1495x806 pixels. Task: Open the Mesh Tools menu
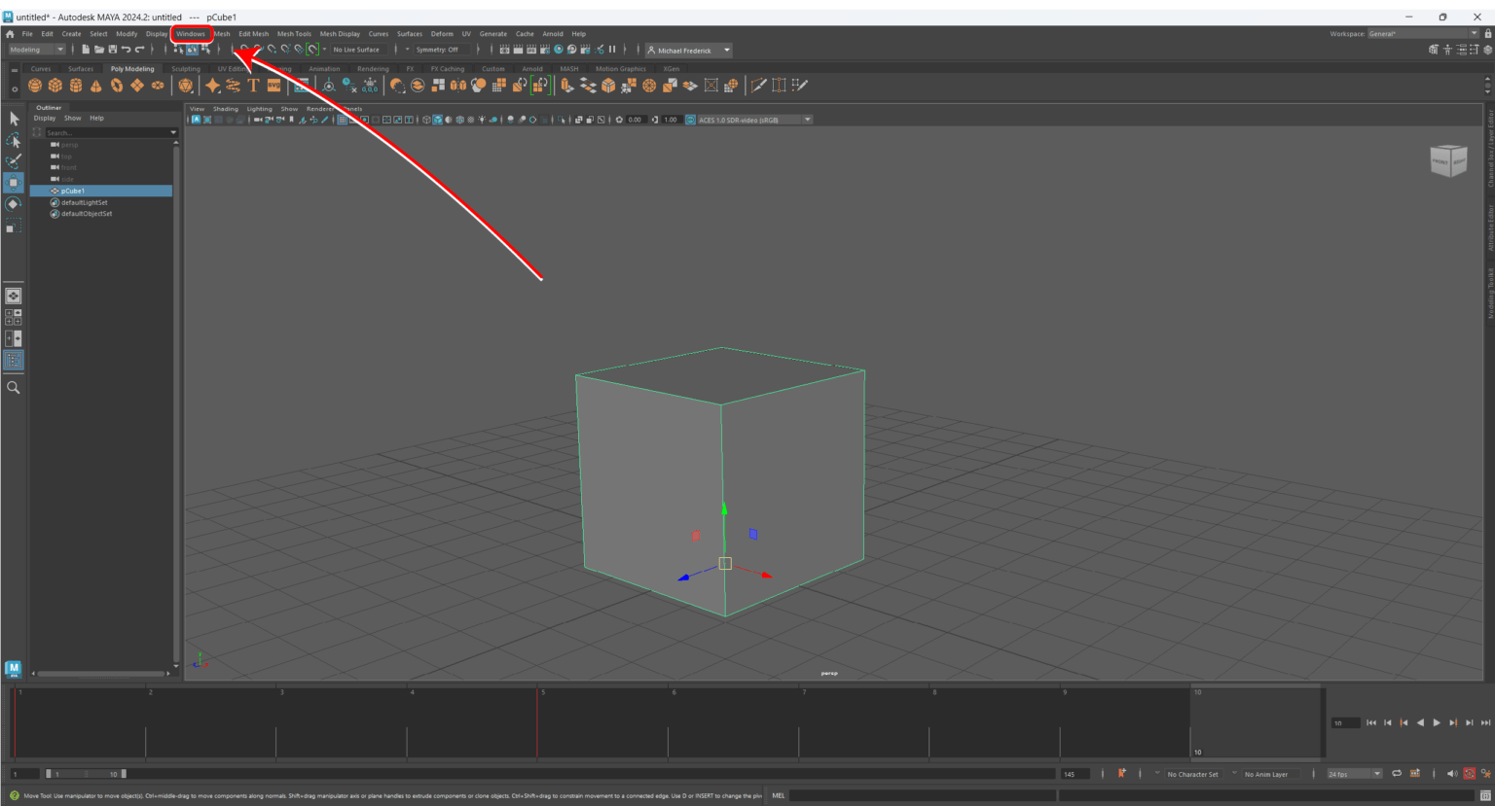(294, 34)
